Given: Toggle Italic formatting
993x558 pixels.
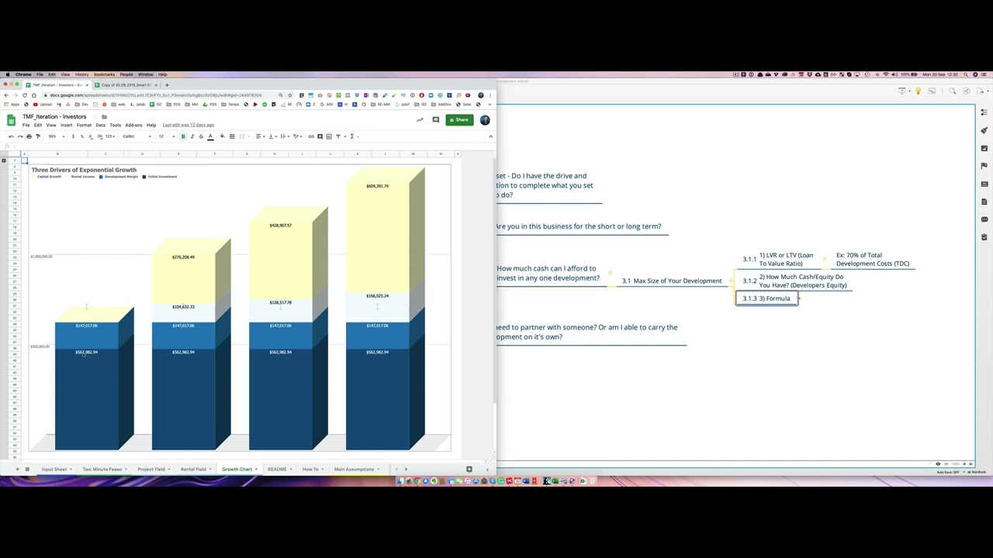Looking at the screenshot, I should [x=192, y=136].
